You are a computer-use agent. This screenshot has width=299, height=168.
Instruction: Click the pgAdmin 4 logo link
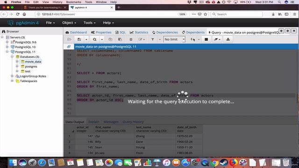click(23, 23)
